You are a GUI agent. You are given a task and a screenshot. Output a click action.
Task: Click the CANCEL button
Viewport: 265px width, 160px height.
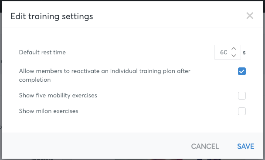coord(205,146)
